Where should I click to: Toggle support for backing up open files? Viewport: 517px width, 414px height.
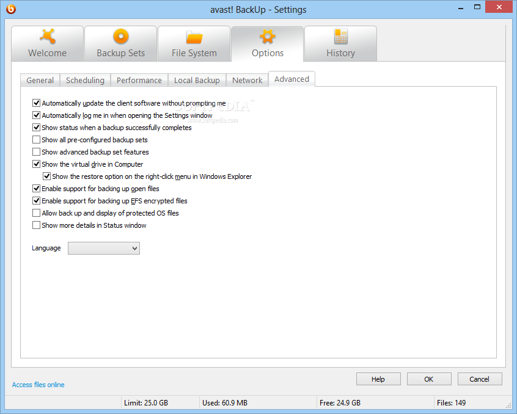[x=36, y=189]
